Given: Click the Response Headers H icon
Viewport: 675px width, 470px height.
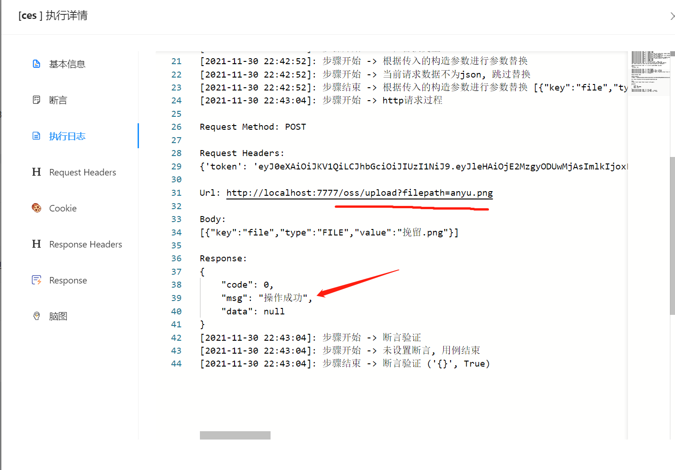Looking at the screenshot, I should (x=36, y=244).
